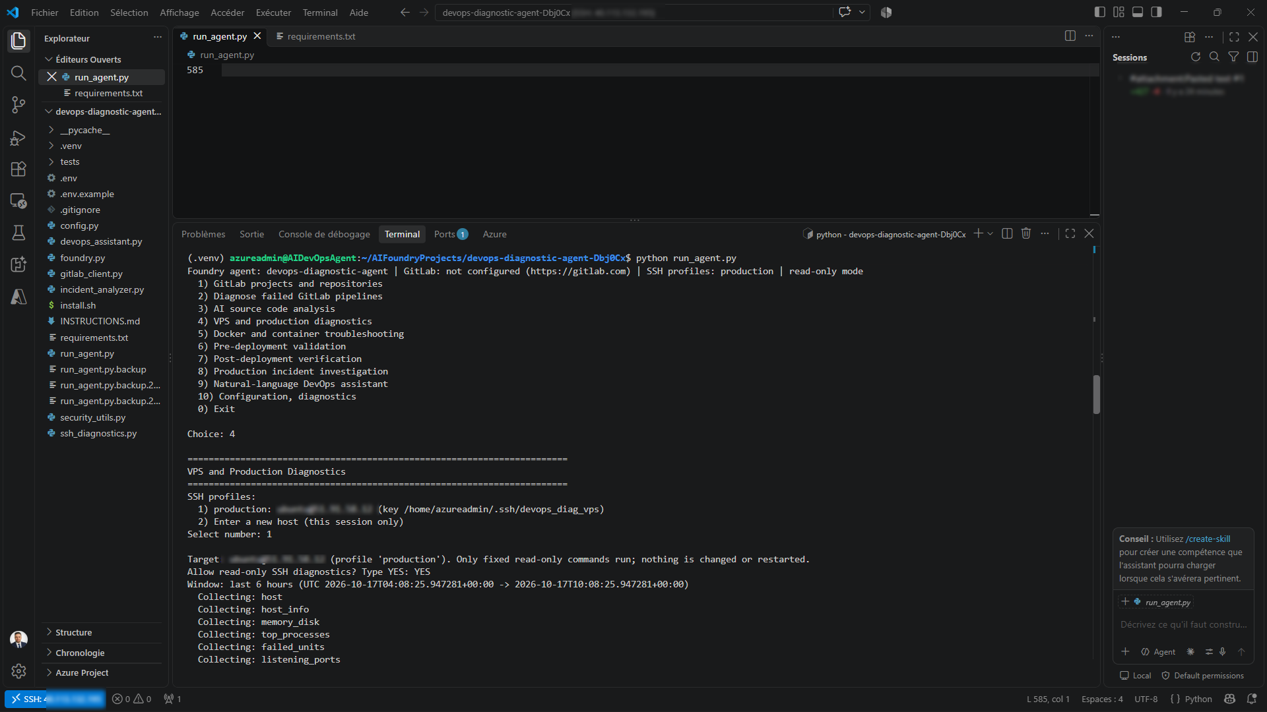
Task: Open the Testing flask icon
Action: pyautogui.click(x=18, y=232)
